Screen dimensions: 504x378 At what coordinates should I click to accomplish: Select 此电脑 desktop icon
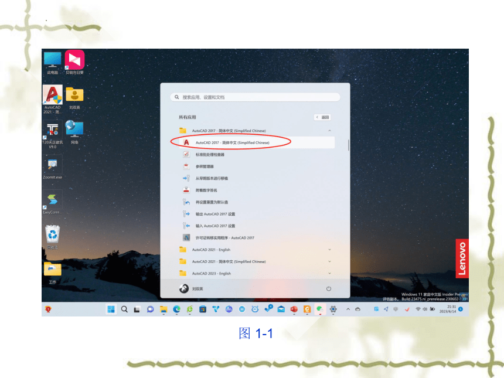coord(52,63)
